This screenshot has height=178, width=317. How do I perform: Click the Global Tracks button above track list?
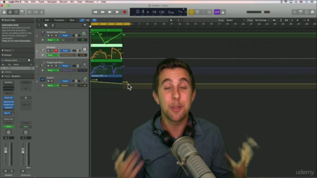[85, 25]
